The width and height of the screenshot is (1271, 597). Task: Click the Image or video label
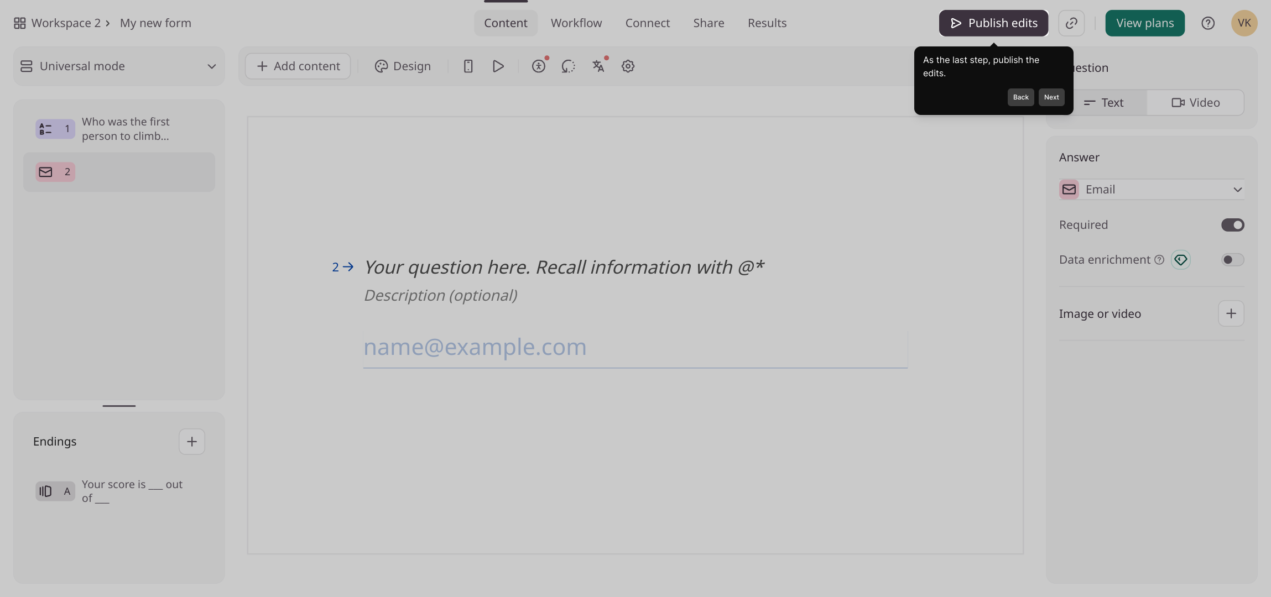[1100, 314]
